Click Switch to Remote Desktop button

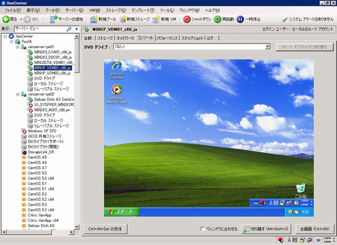tap(304, 47)
